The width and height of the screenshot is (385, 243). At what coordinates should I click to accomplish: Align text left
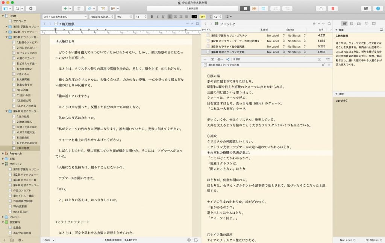pyautogui.click(x=170, y=17)
